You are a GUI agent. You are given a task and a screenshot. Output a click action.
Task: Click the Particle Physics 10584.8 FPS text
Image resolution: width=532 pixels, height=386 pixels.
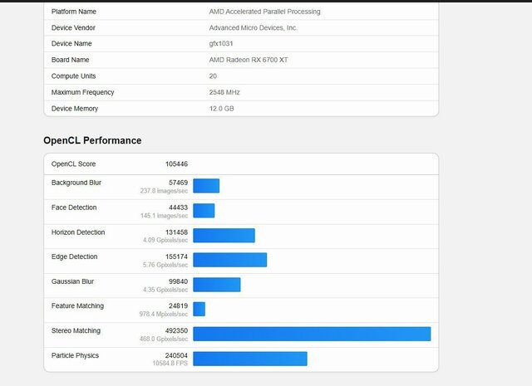click(170, 364)
